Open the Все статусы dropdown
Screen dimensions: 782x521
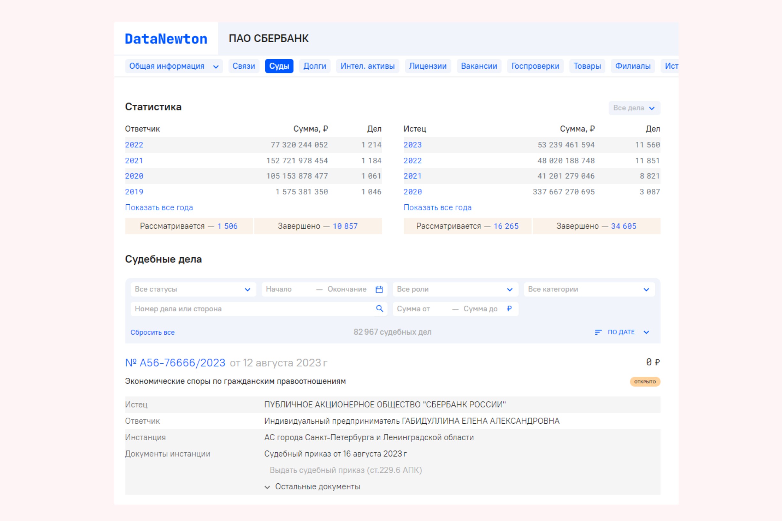193,290
